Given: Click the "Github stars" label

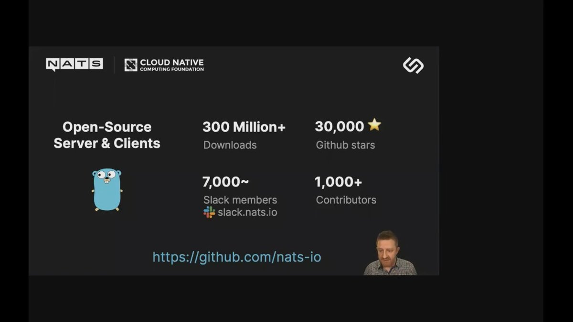Looking at the screenshot, I should tap(346, 145).
